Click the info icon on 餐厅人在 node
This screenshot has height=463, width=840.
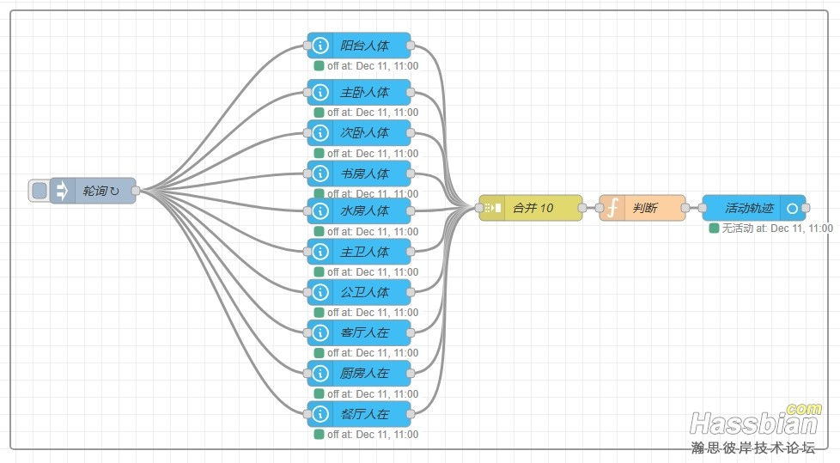pyautogui.click(x=320, y=414)
